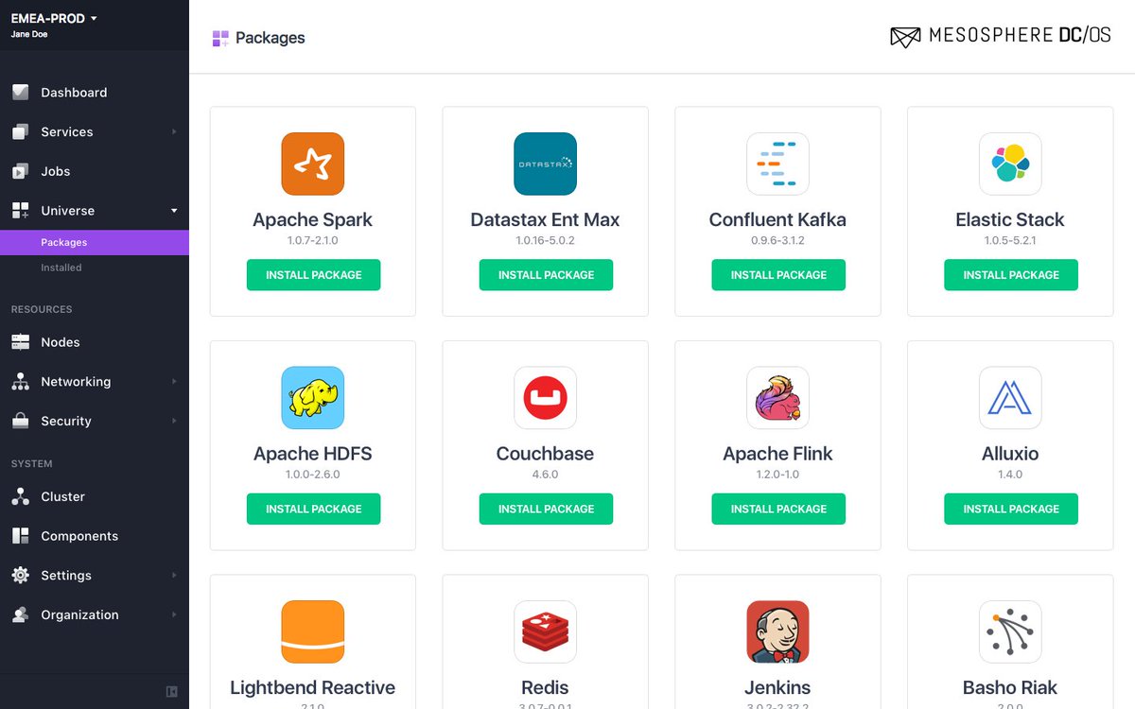
Task: Expand the Services submenu arrow
Action: pyautogui.click(x=174, y=132)
